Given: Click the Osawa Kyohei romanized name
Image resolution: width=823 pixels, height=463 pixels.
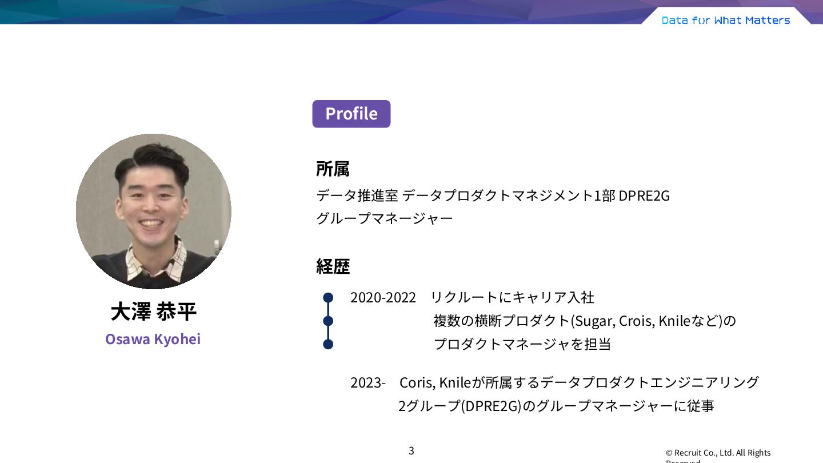Looking at the screenshot, I should click(x=153, y=339).
